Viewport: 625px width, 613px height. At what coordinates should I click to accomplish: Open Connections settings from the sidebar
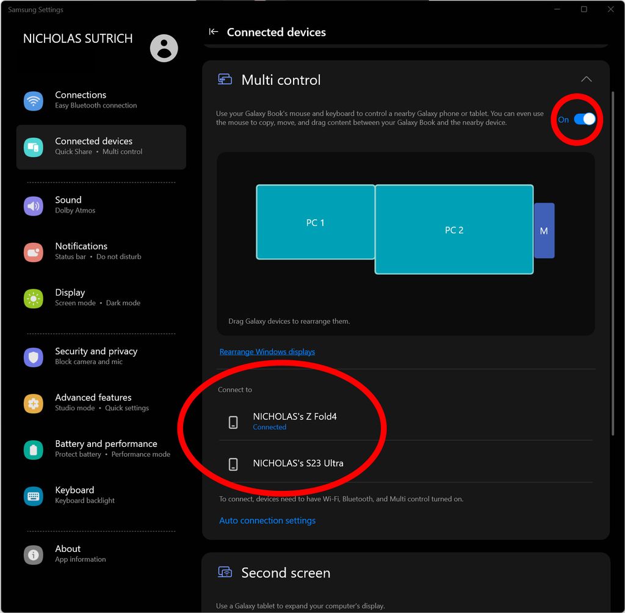(x=33, y=101)
